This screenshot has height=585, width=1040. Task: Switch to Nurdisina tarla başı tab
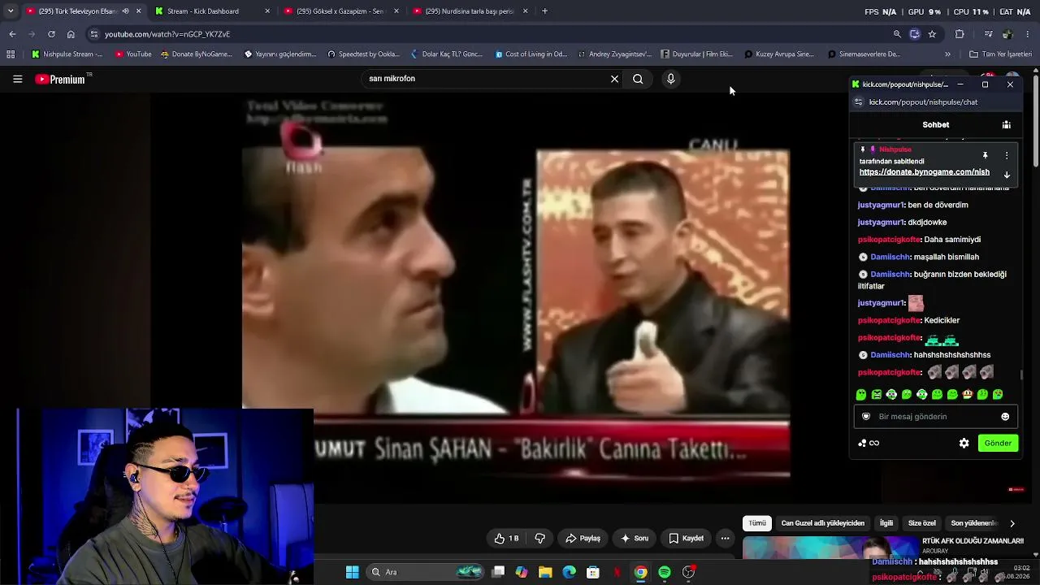click(470, 11)
